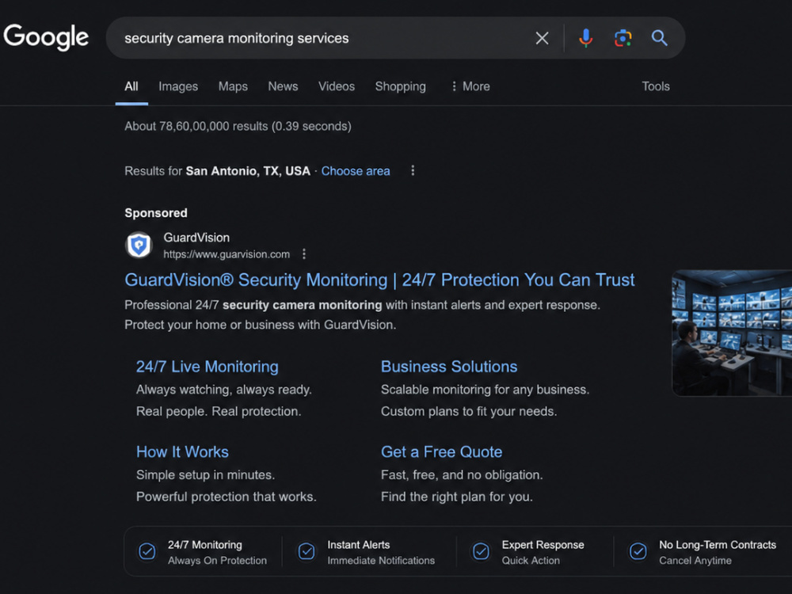Start voice search with the microphone icon
This screenshot has width=792, height=594.
[x=585, y=38]
